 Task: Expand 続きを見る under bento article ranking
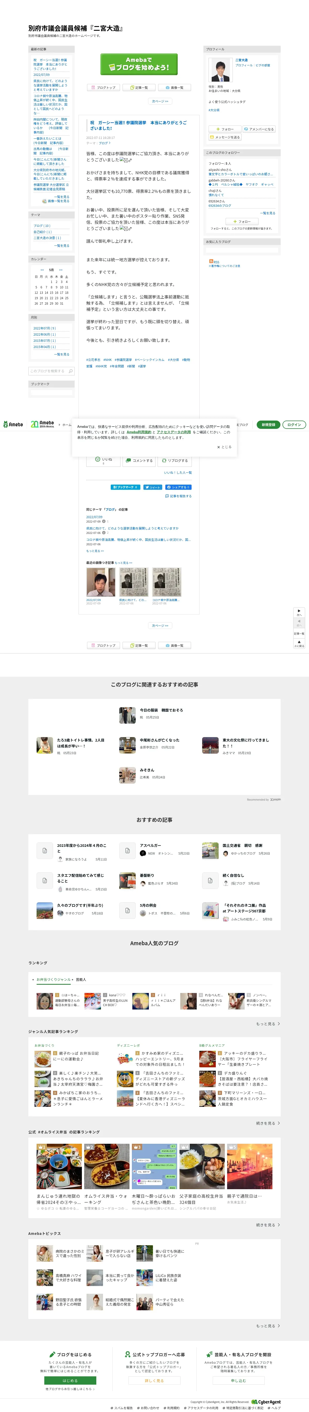pyautogui.click(x=268, y=1225)
